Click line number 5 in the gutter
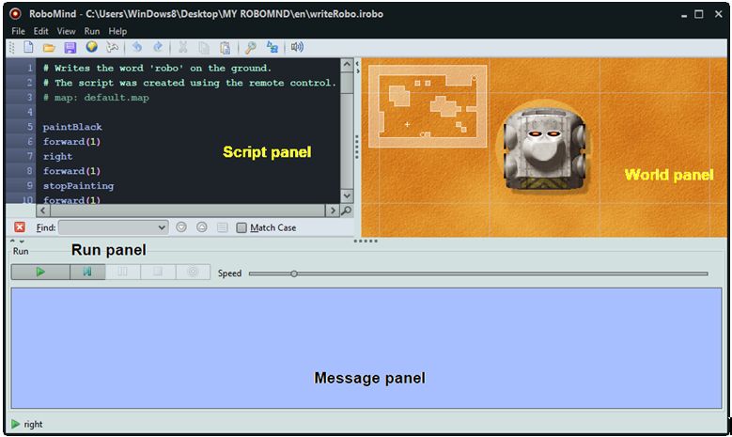The width and height of the screenshot is (732, 437). tap(29, 127)
